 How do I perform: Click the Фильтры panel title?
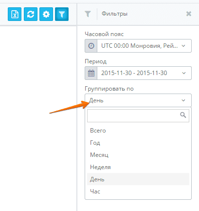point(114,14)
